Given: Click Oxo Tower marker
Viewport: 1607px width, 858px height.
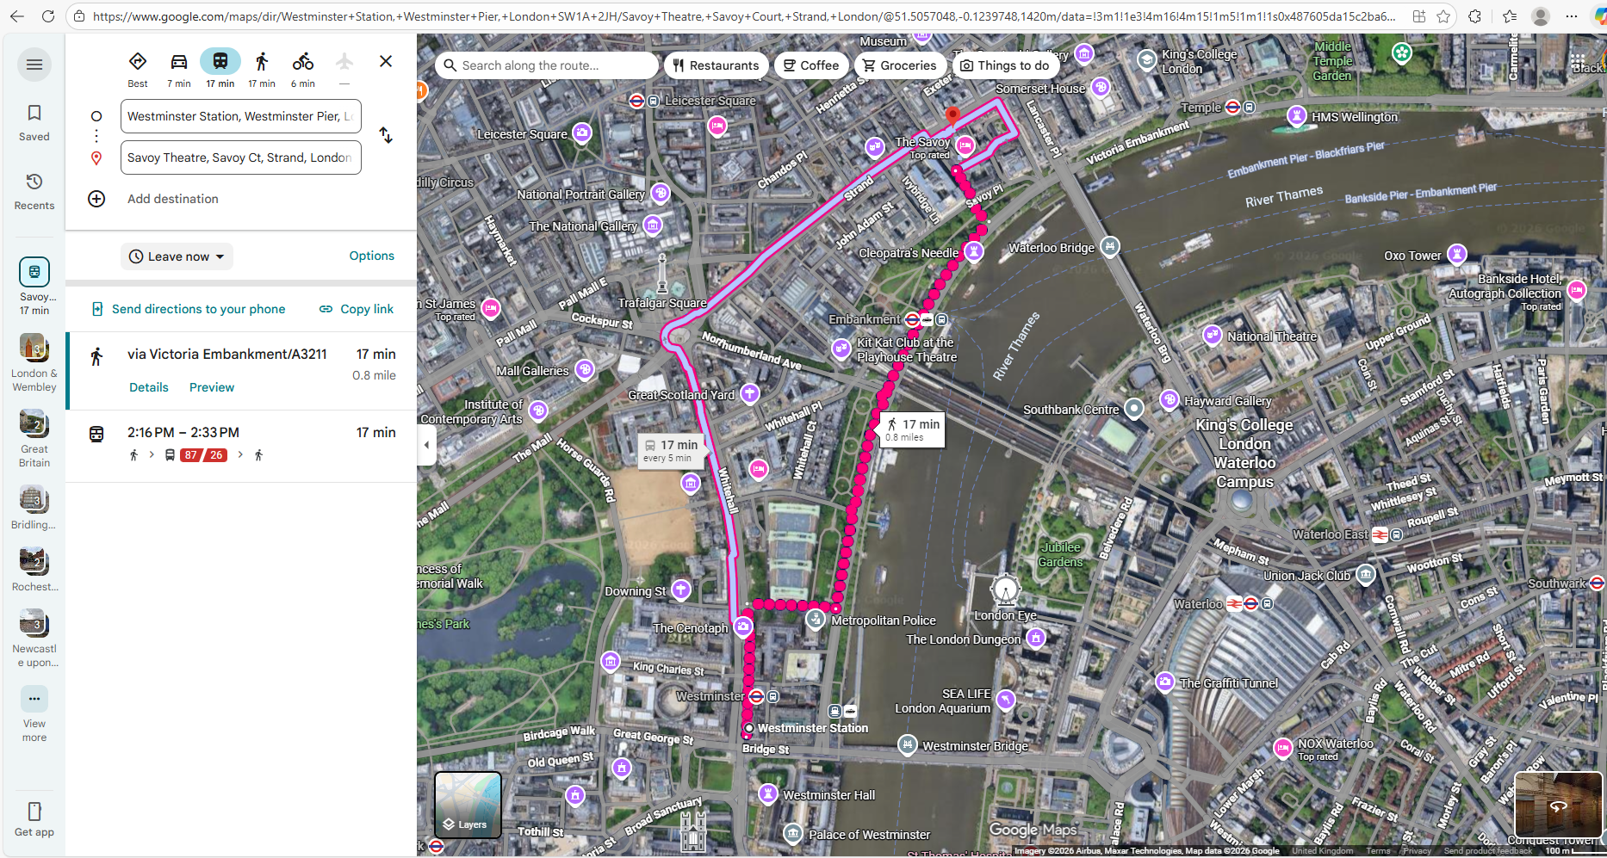Looking at the screenshot, I should point(1456,254).
